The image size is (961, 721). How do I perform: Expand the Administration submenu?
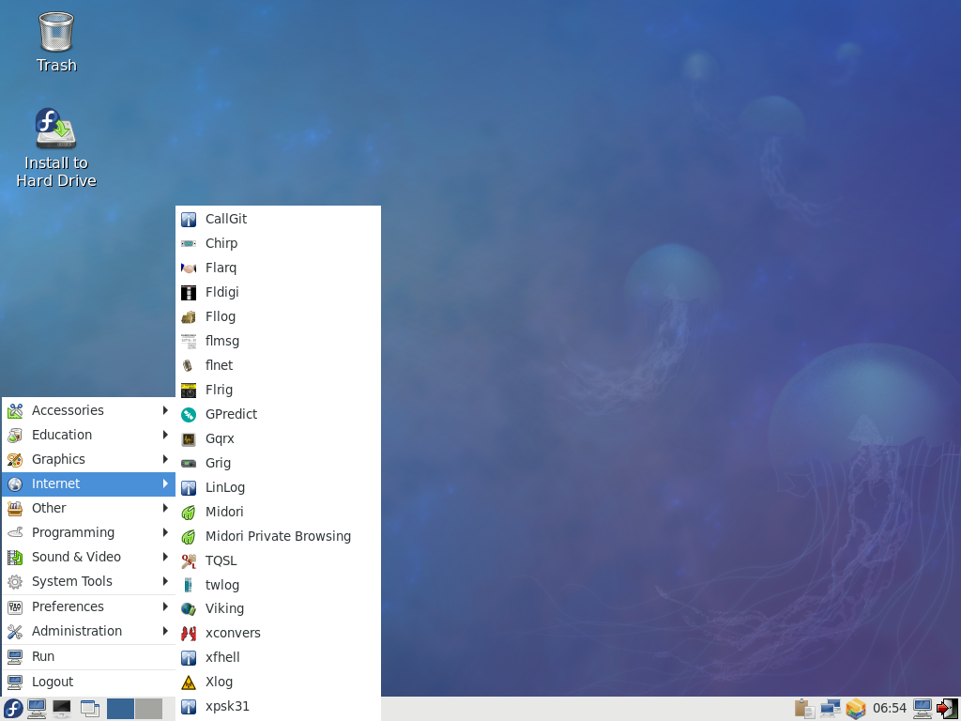point(89,632)
